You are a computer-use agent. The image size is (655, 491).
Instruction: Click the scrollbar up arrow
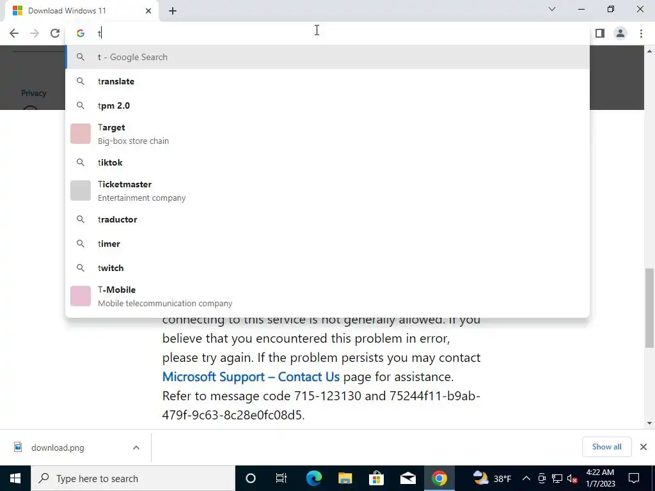tap(649, 51)
